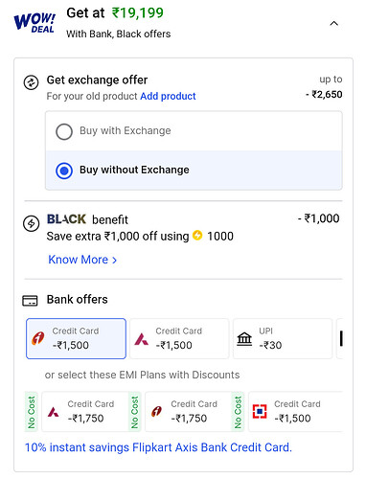Click Axis logo in bank offers row
Image resolution: width=366 pixels, height=479 pixels.
(142, 339)
